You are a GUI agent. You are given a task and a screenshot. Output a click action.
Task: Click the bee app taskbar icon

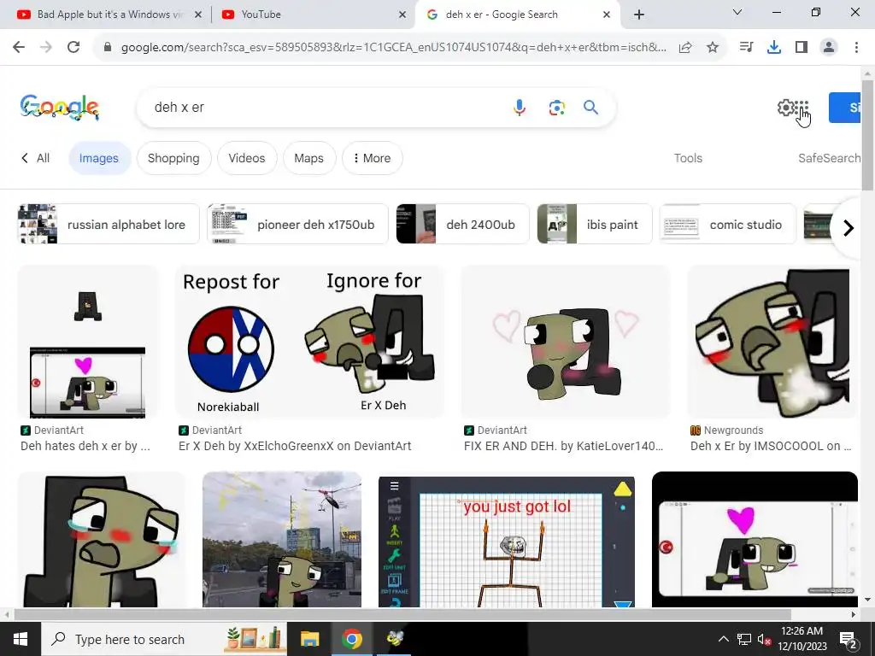click(395, 639)
